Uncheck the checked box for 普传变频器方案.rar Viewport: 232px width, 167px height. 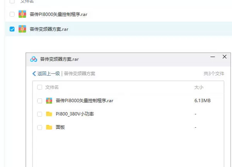click(12, 29)
